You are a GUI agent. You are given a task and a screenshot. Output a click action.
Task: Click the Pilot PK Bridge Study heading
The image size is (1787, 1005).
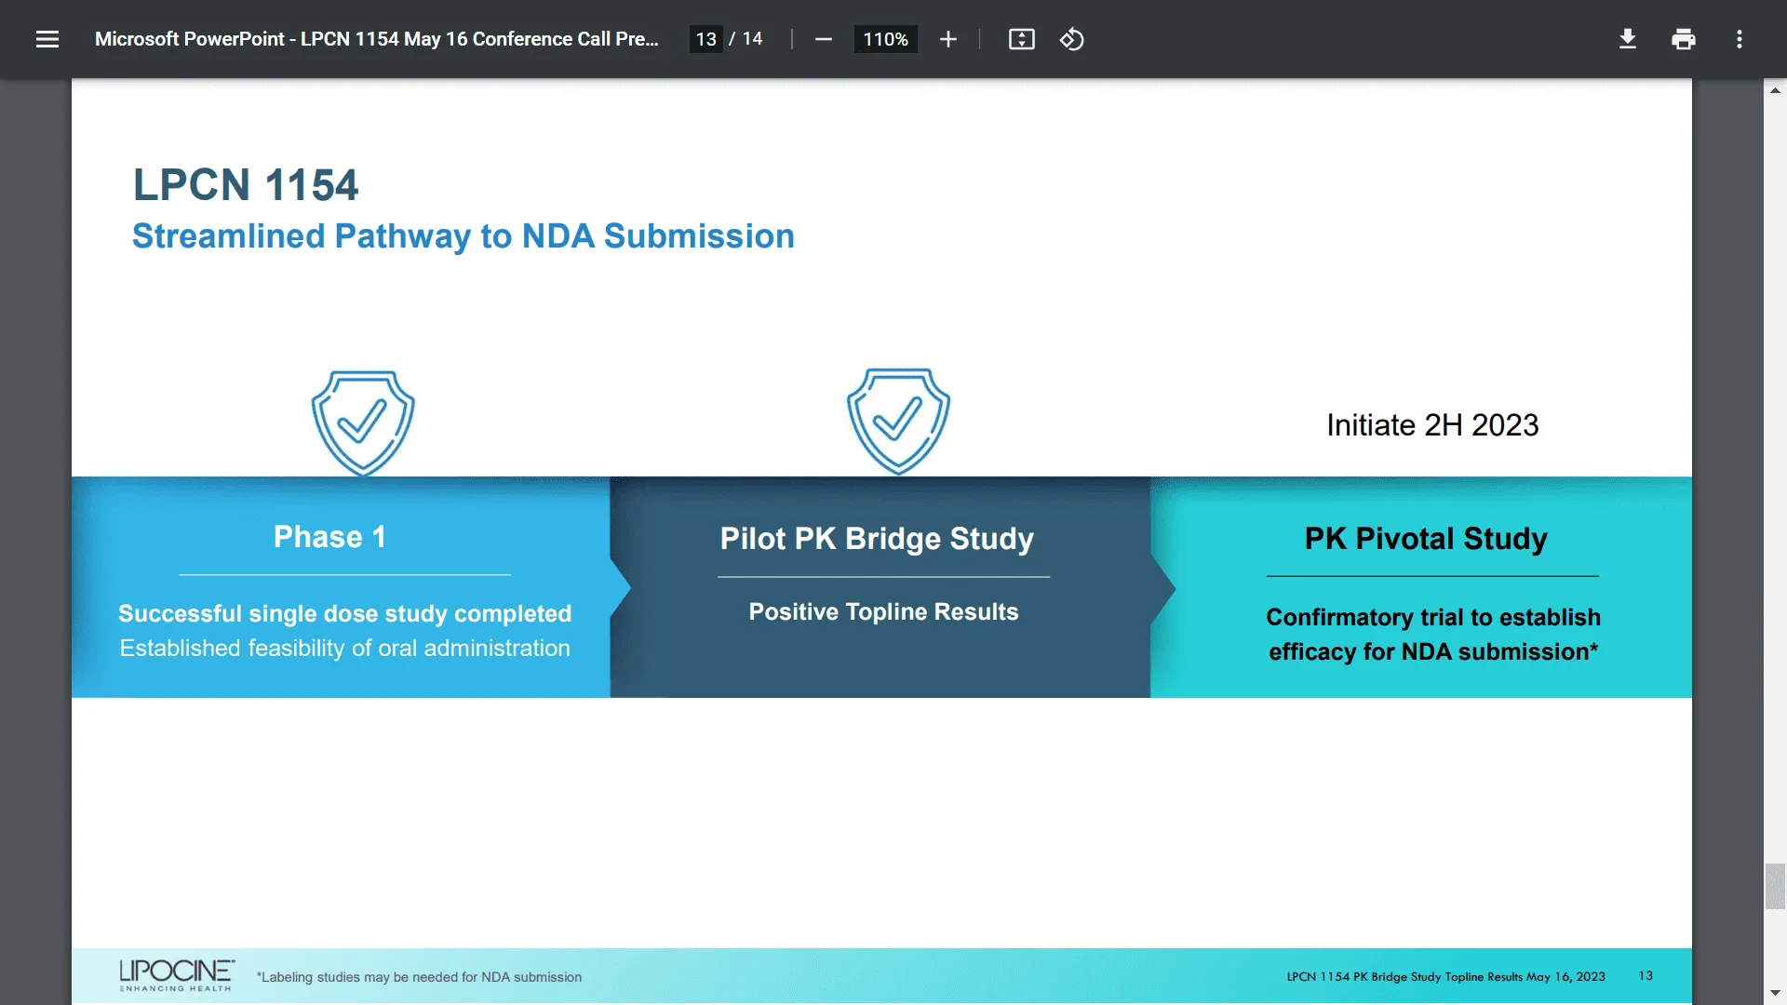click(x=877, y=539)
